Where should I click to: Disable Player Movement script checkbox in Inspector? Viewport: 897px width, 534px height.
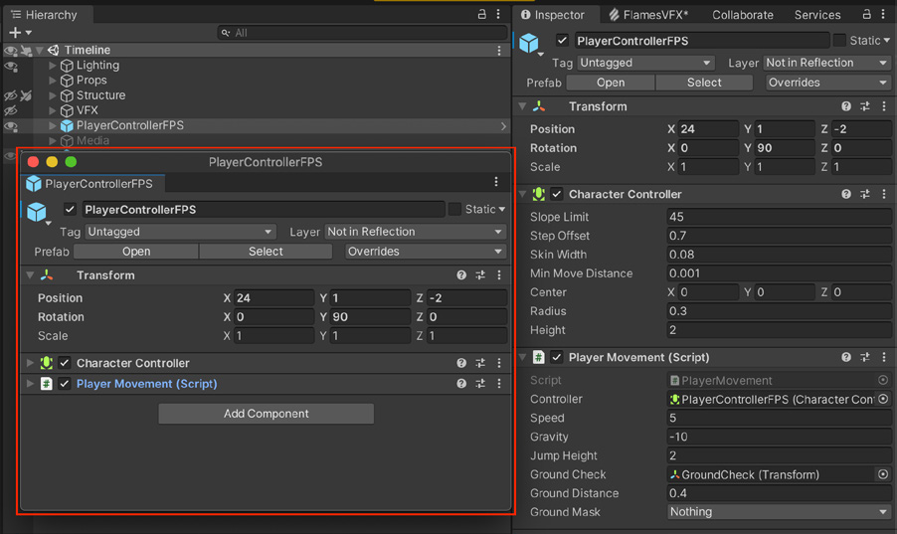pyautogui.click(x=557, y=357)
